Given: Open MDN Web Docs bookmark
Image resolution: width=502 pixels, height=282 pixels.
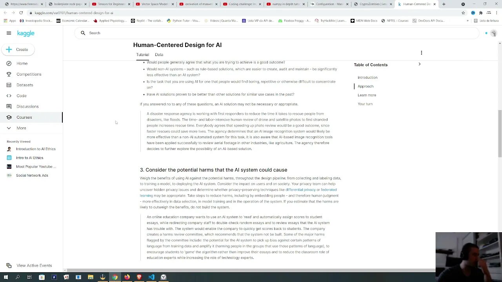Looking at the screenshot, I should tap(364, 21).
